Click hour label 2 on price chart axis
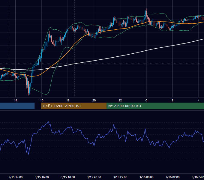 pyautogui.click(x=172, y=100)
